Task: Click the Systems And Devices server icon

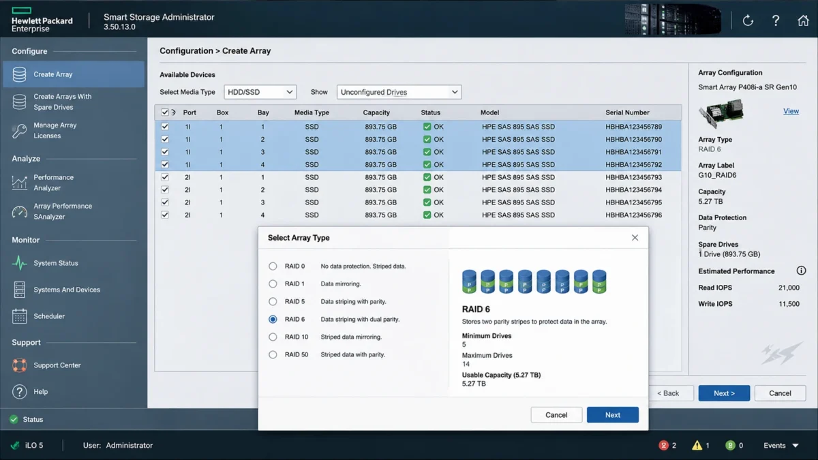Action: (x=20, y=290)
